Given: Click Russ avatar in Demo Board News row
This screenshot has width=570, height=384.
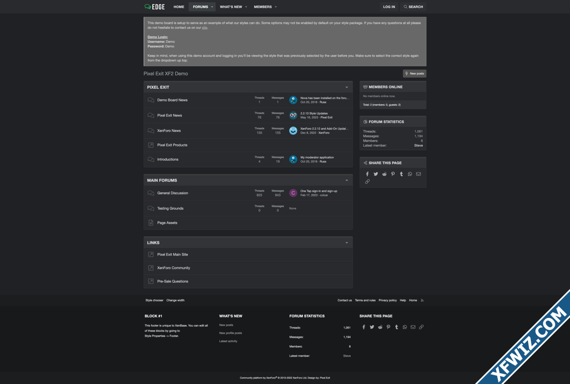Looking at the screenshot, I should coord(293,100).
